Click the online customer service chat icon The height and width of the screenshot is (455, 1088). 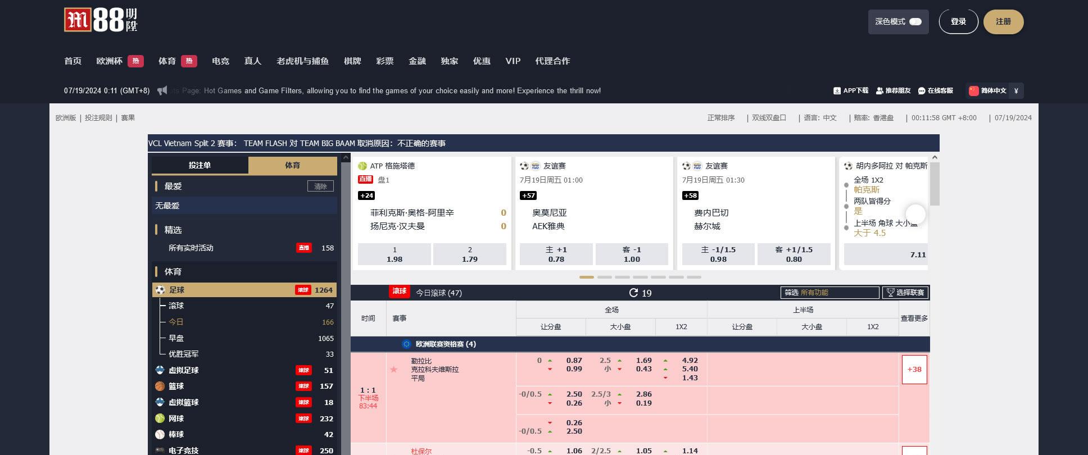921,90
